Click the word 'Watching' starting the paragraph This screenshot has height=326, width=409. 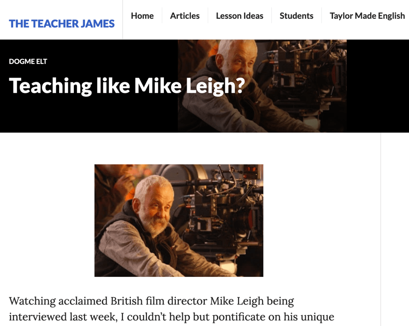coord(32,301)
